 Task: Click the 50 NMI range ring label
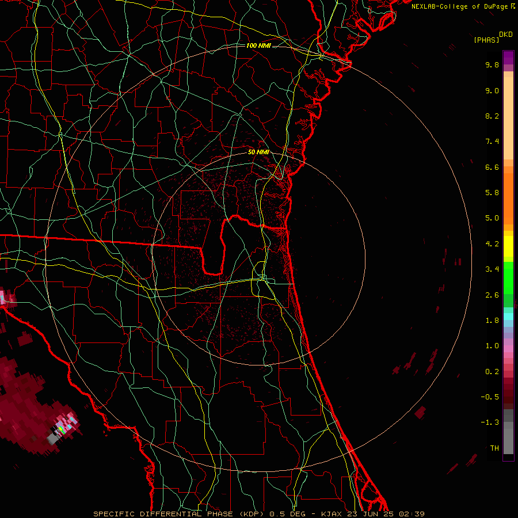tap(258, 152)
